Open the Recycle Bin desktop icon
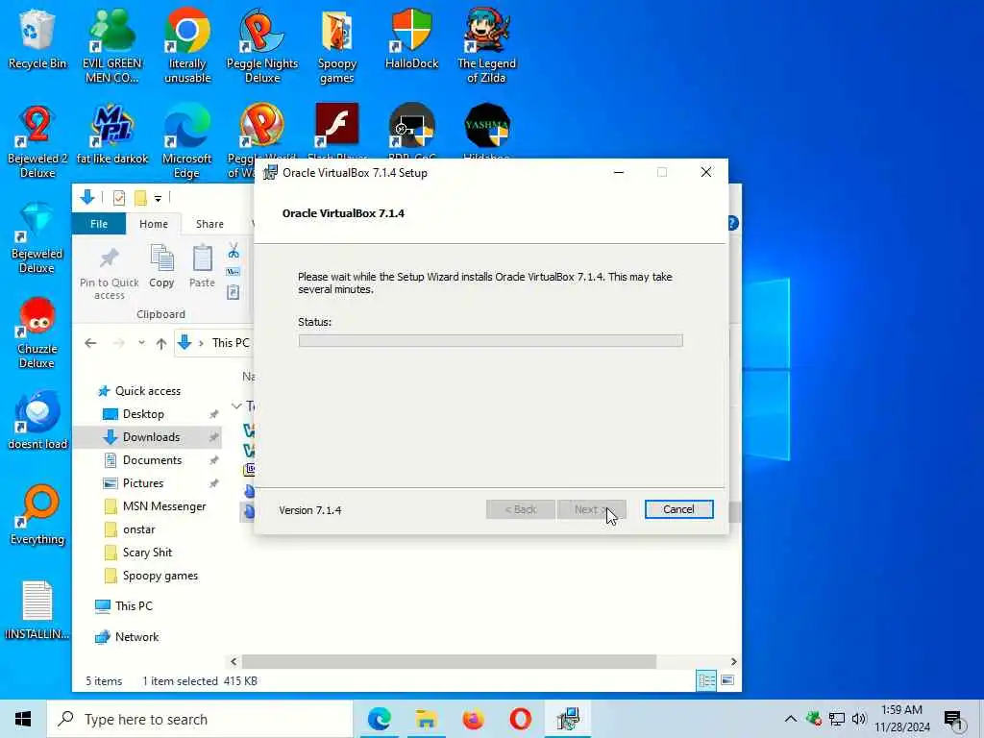This screenshot has width=984, height=738. point(37,38)
